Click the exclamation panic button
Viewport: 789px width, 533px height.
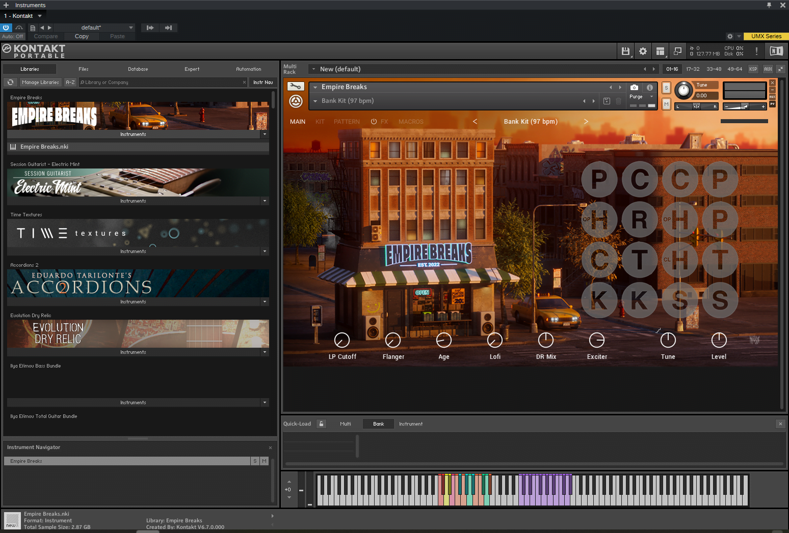pyautogui.click(x=756, y=51)
